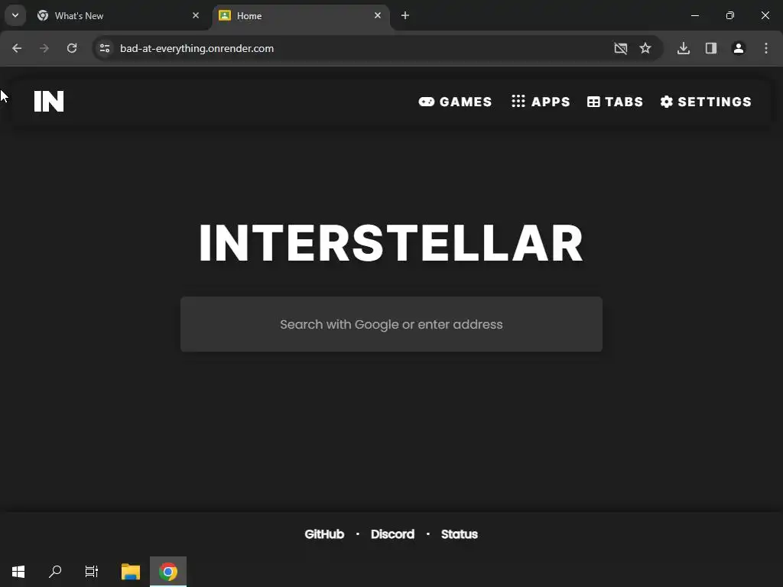The width and height of the screenshot is (783, 587).
Task: Open the Settings page
Action: tap(706, 102)
